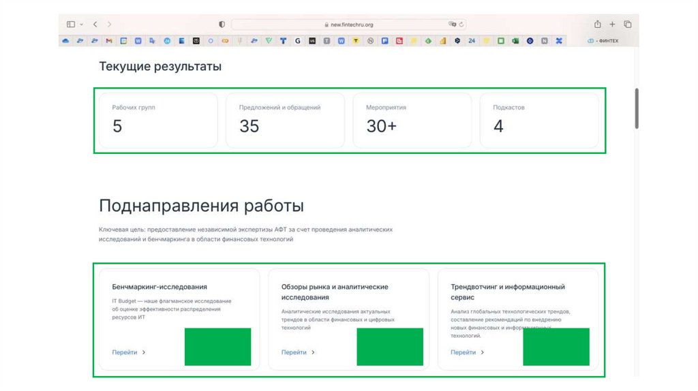This screenshot has width=698, height=391.
Task: Click the page vertical scrollbar thumb
Action: coord(637,108)
